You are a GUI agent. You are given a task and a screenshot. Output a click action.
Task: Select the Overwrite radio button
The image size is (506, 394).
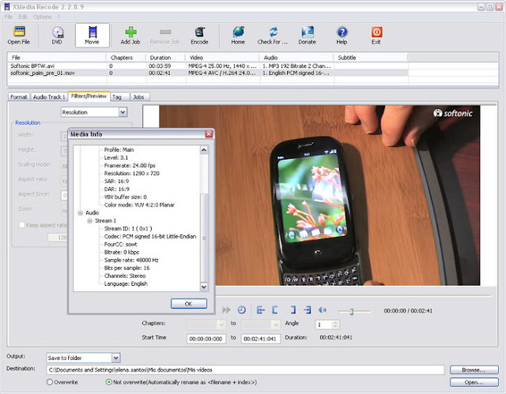click(50, 382)
